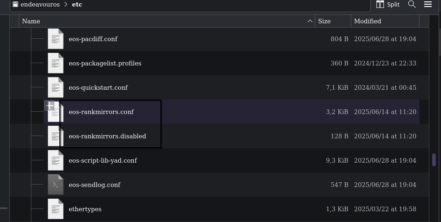Open the hamburger menu icon
This screenshot has width=441, height=222.
point(428,4)
